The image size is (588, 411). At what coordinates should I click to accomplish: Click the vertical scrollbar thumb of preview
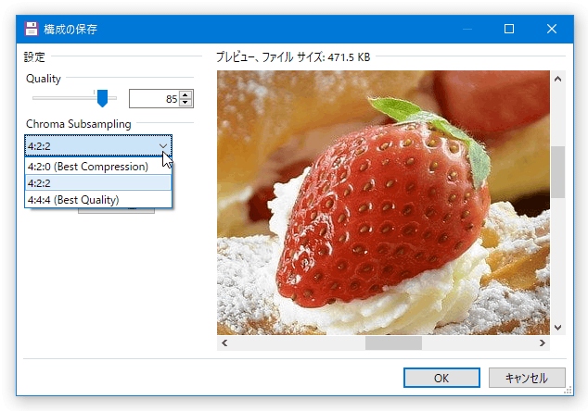tap(558, 172)
